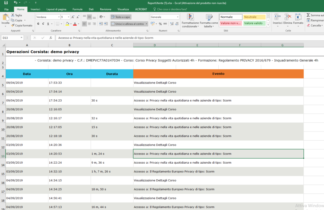Open the Unisci e allinea dropdown arrow
324x210 pixels.
coord(146,24)
